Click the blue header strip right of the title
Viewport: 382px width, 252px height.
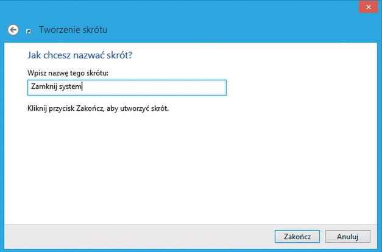(244, 30)
